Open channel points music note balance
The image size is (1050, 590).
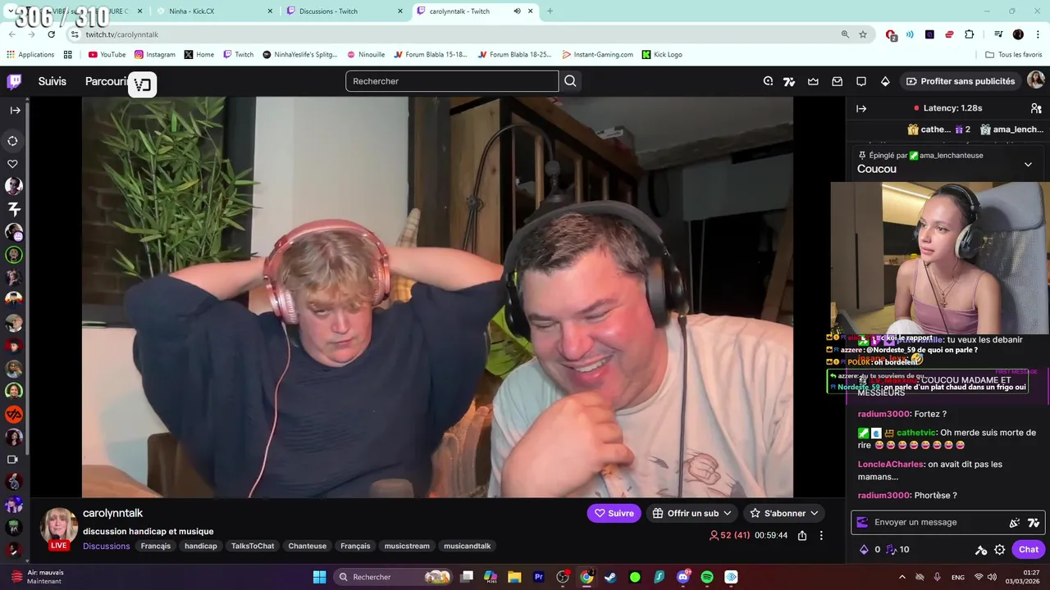pyautogui.click(x=897, y=550)
